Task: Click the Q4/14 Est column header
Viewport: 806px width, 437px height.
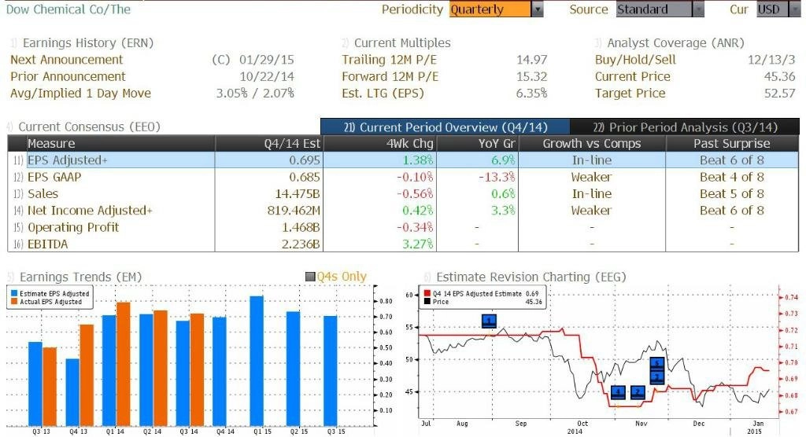Action: click(x=269, y=143)
